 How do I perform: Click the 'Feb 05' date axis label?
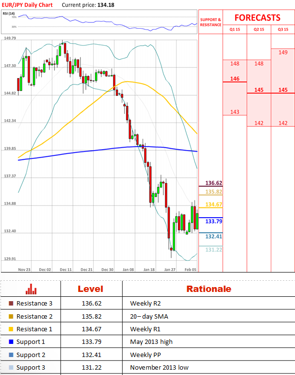click(190, 270)
